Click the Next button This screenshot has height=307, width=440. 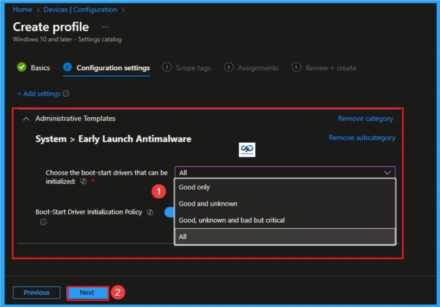pyautogui.click(x=87, y=292)
